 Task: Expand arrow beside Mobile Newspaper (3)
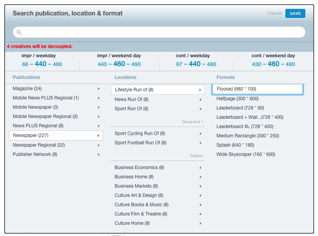[x=98, y=108]
